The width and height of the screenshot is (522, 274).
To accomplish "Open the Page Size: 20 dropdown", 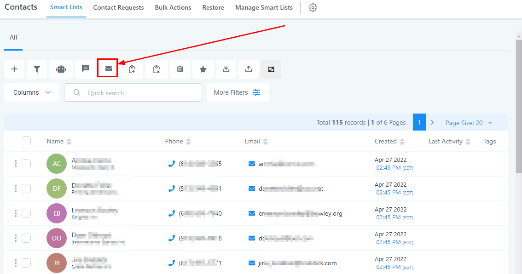I will click(x=469, y=123).
